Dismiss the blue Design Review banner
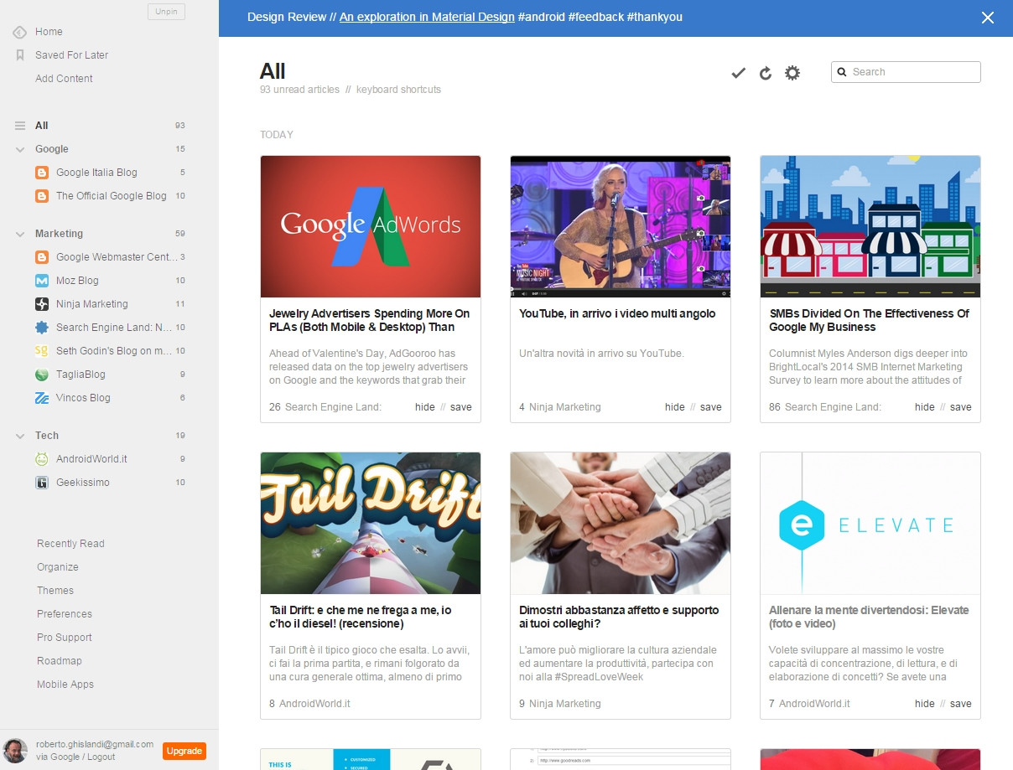The height and width of the screenshot is (770, 1013). 988,18
